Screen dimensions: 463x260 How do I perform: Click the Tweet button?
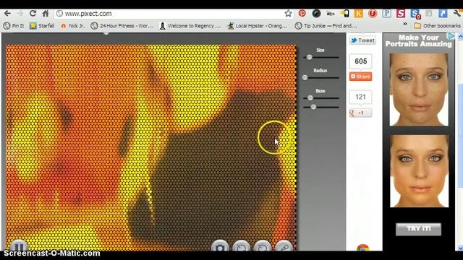[362, 40]
